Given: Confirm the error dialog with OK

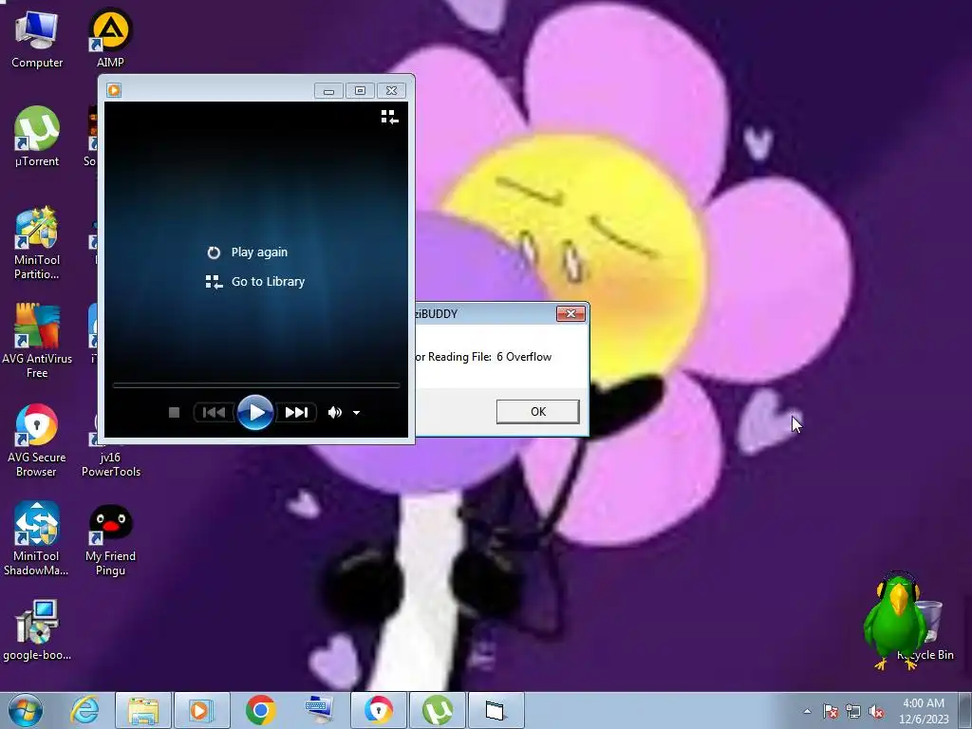Looking at the screenshot, I should click(x=538, y=412).
